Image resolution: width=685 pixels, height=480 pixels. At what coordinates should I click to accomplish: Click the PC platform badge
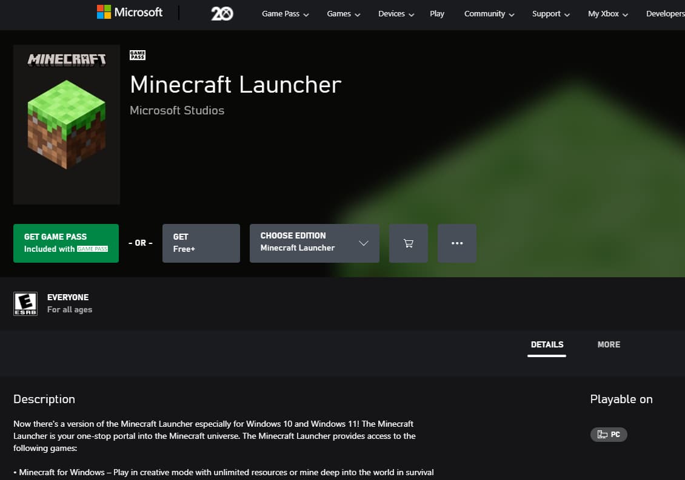click(x=609, y=435)
